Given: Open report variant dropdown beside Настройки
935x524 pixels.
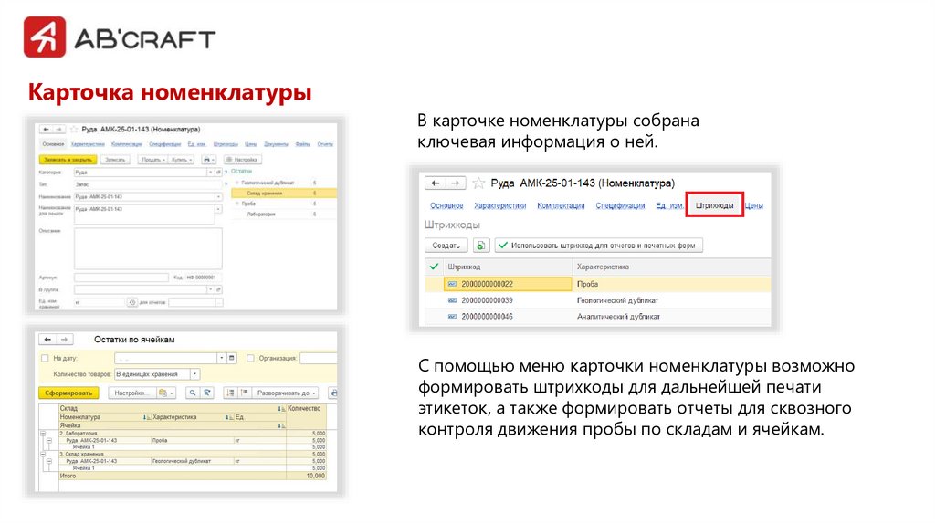Looking at the screenshot, I should click(165, 393).
